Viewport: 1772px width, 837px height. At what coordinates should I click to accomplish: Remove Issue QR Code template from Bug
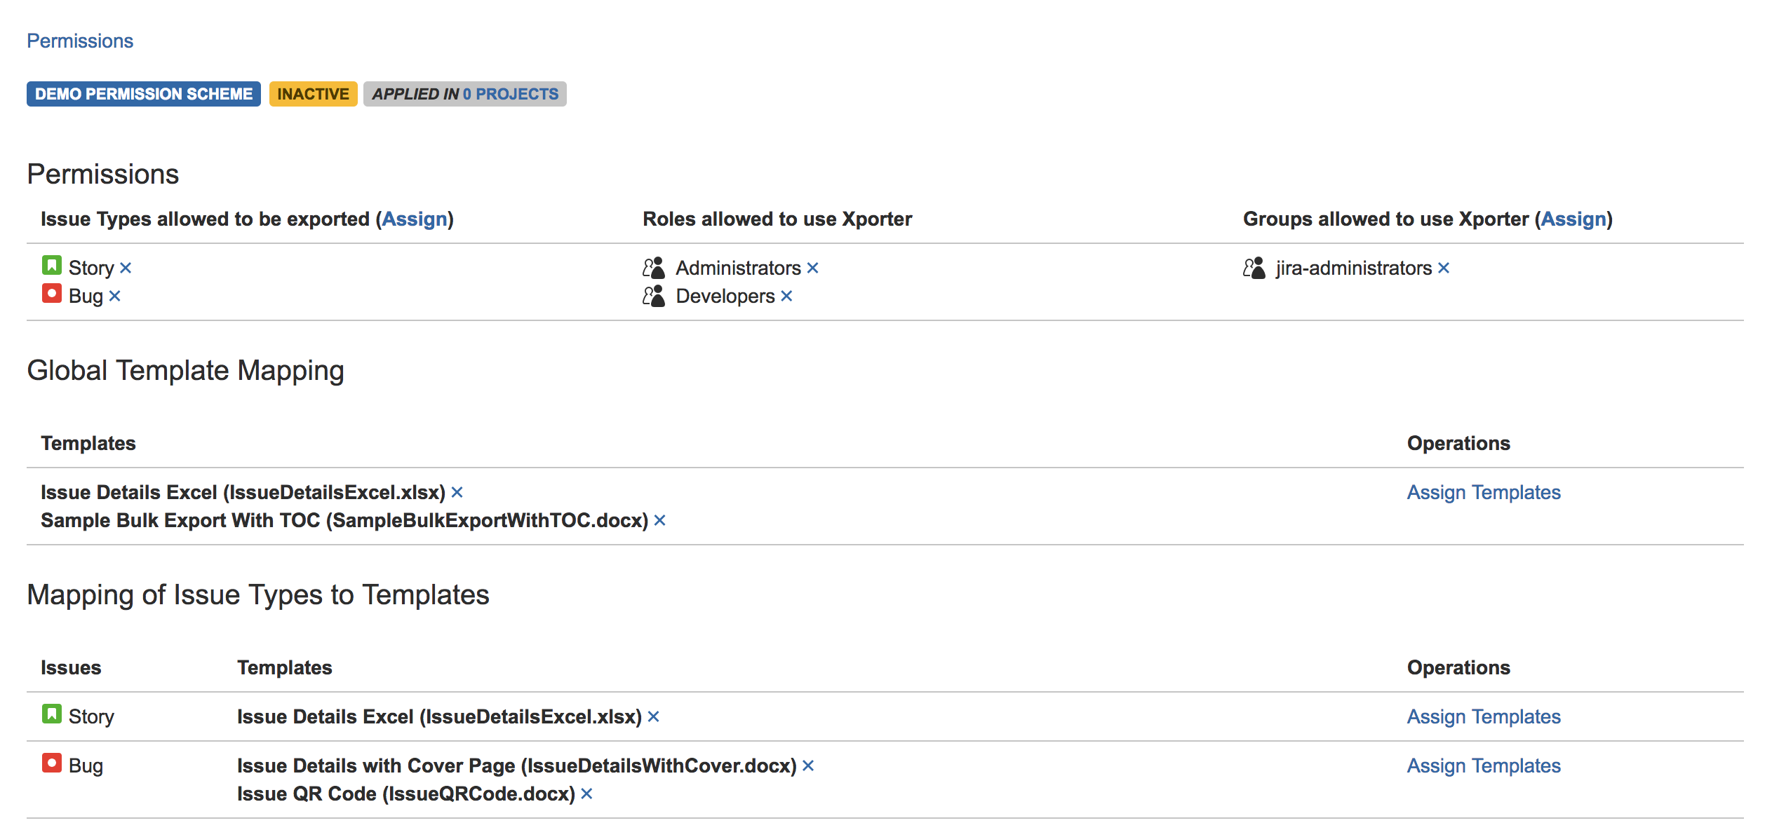coord(586,794)
